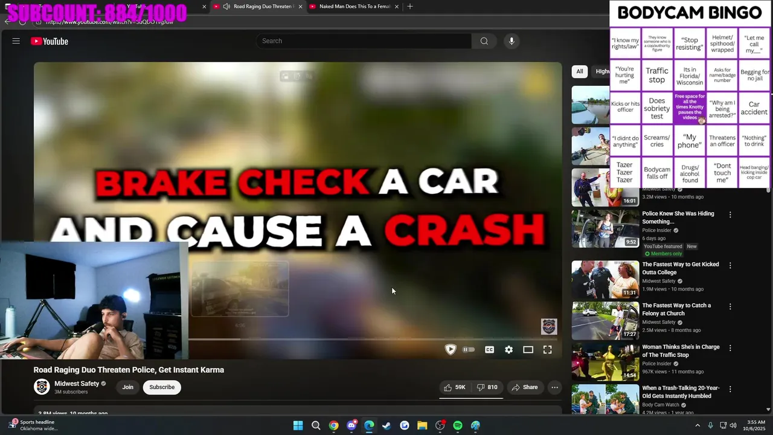Open the Sports headline news widget
This screenshot has height=435, width=773.
[33, 425]
